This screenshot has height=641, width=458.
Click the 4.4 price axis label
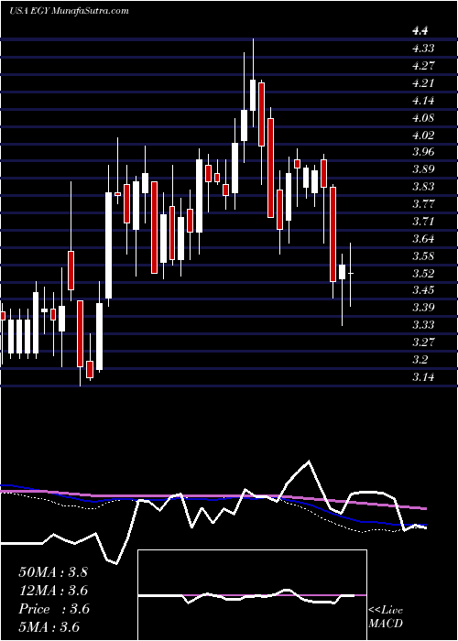pos(420,30)
